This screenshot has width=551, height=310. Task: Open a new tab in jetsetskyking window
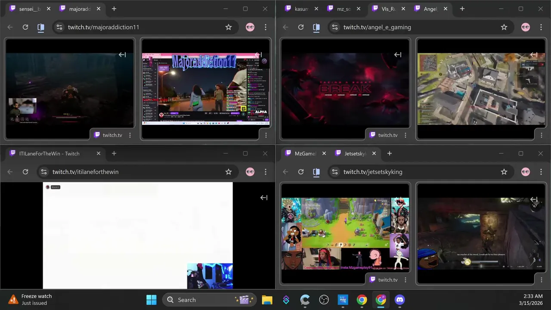[x=390, y=153]
